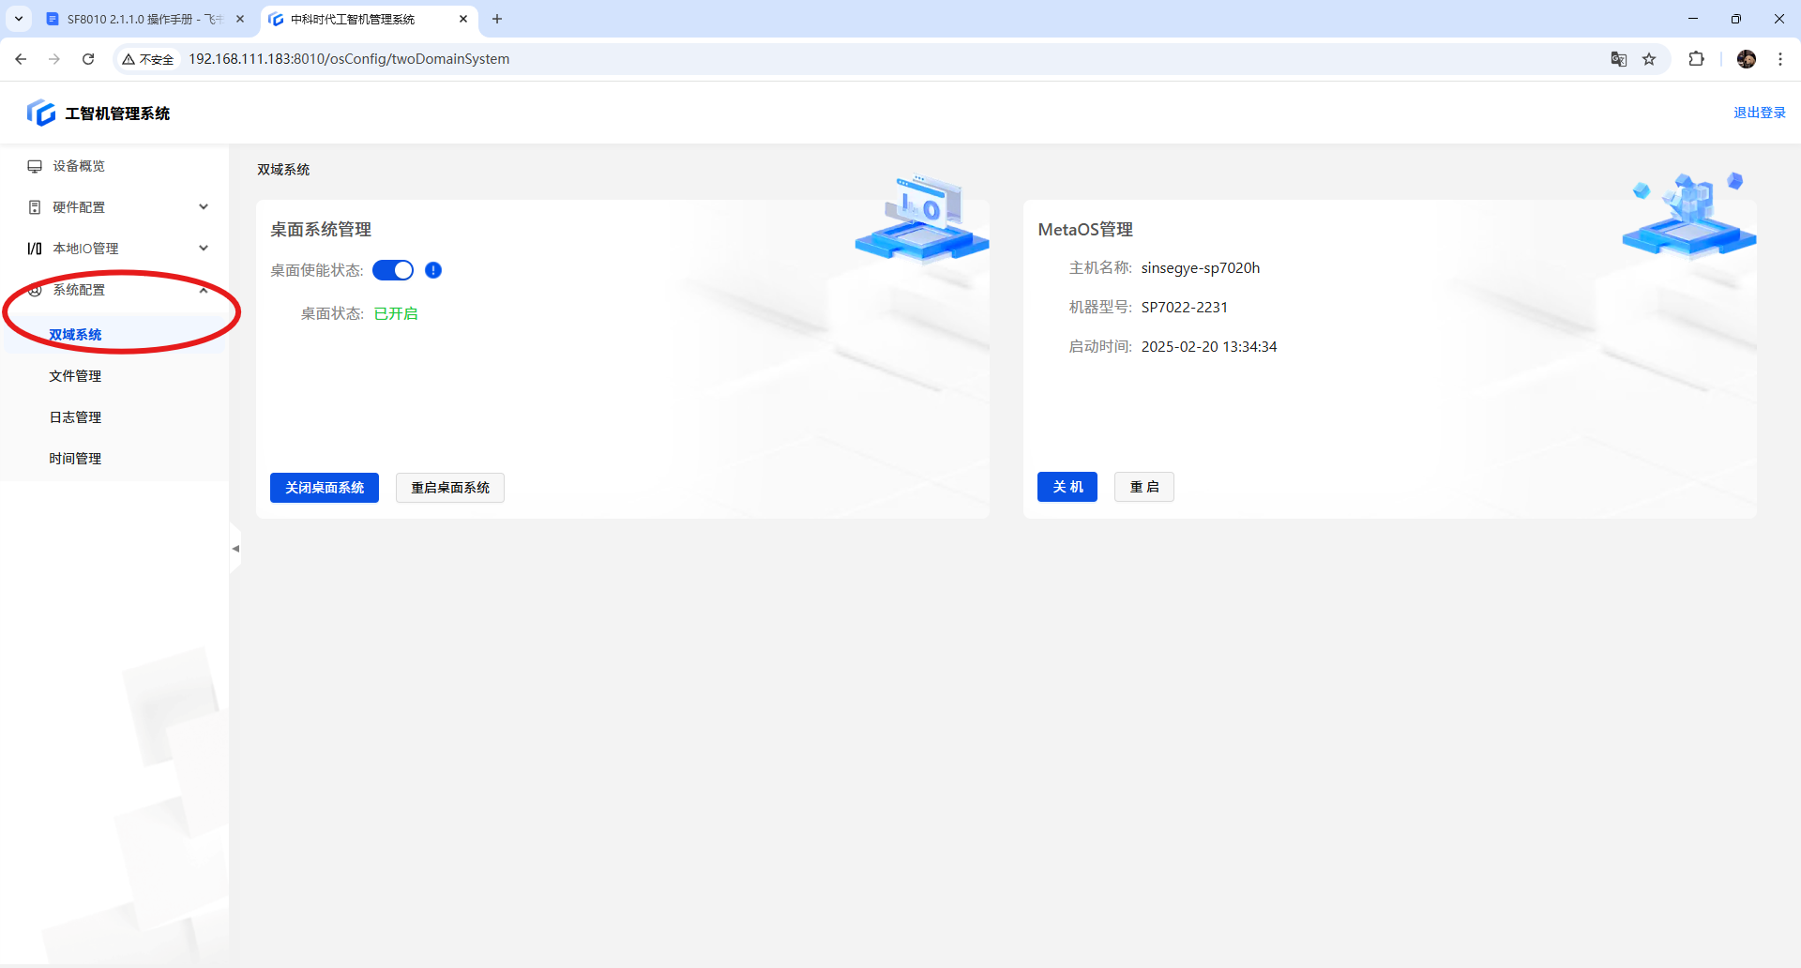This screenshot has height=968, width=1801.
Task: Close the SF8010 操作手册 tab
Action: (240, 19)
